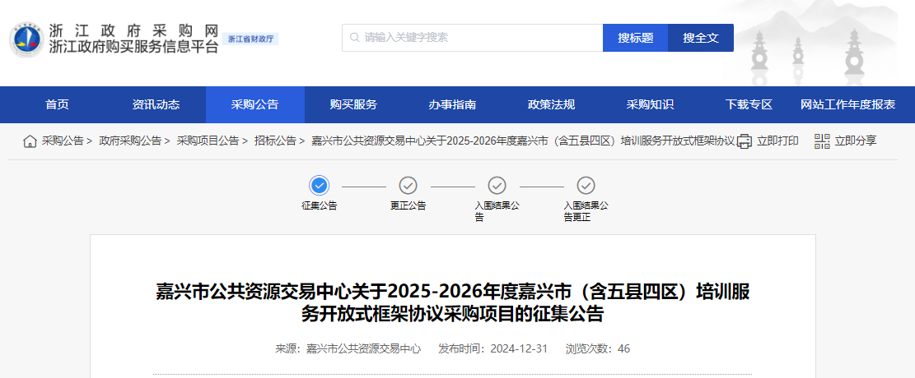Click the printer icon for 立即打印
This screenshot has width=915, height=378.
click(x=745, y=141)
